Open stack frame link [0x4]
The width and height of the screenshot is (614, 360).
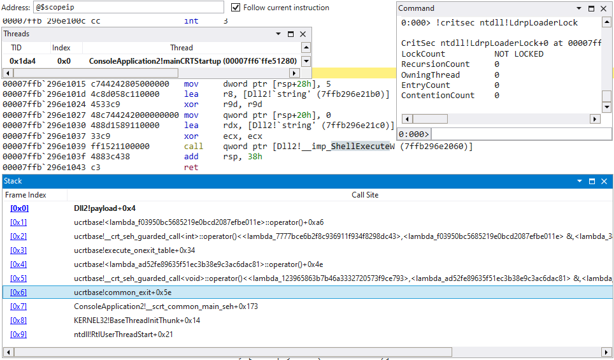tap(18, 264)
